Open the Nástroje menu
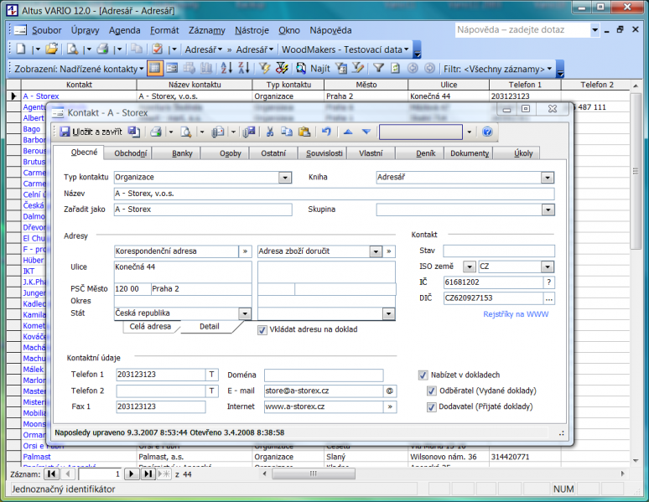The width and height of the screenshot is (649, 502). tap(252, 30)
